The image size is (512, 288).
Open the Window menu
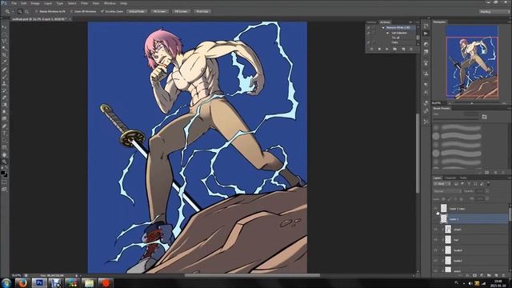[x=110, y=3]
